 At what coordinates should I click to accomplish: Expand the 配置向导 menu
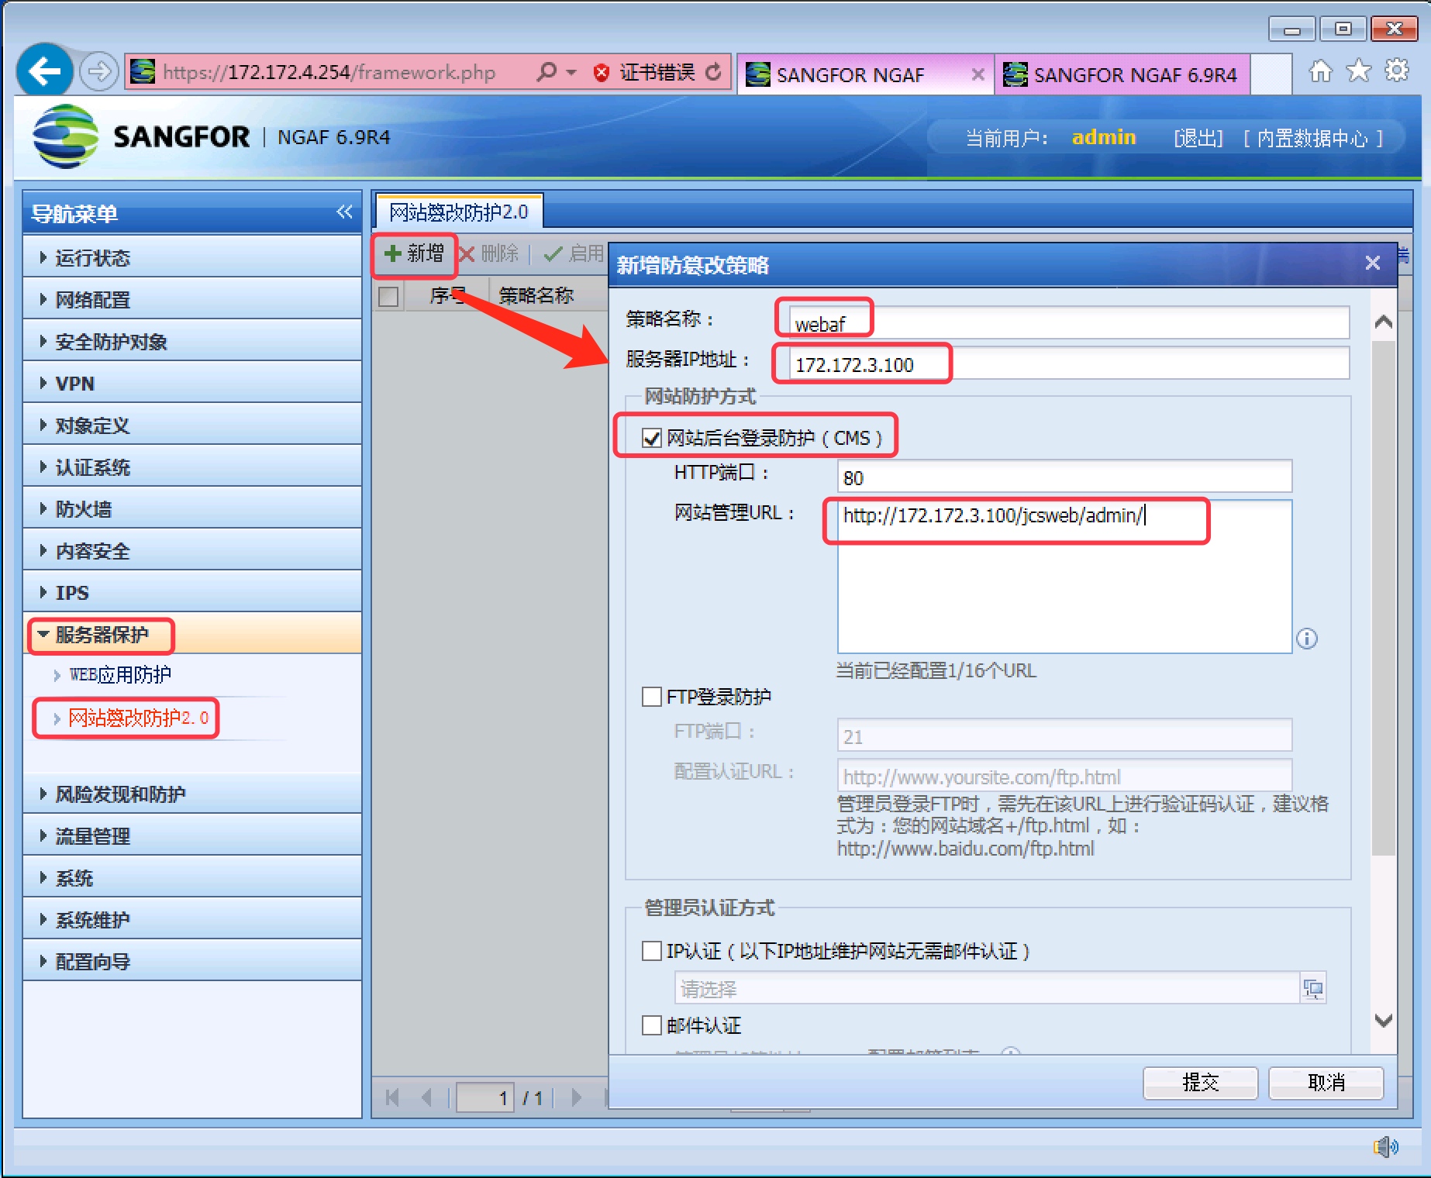(x=192, y=961)
